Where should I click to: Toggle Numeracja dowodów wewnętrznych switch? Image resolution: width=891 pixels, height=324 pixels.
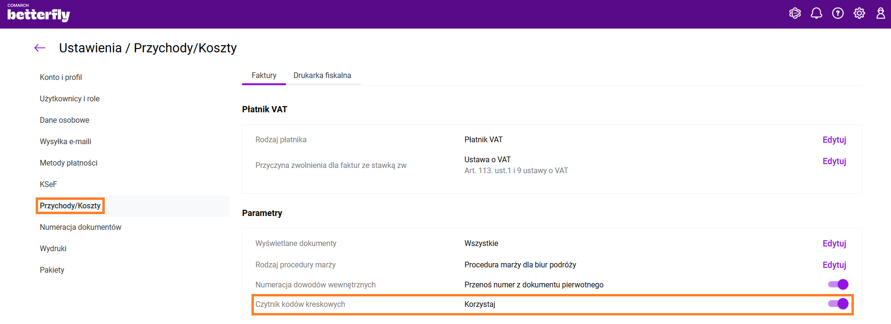(838, 285)
